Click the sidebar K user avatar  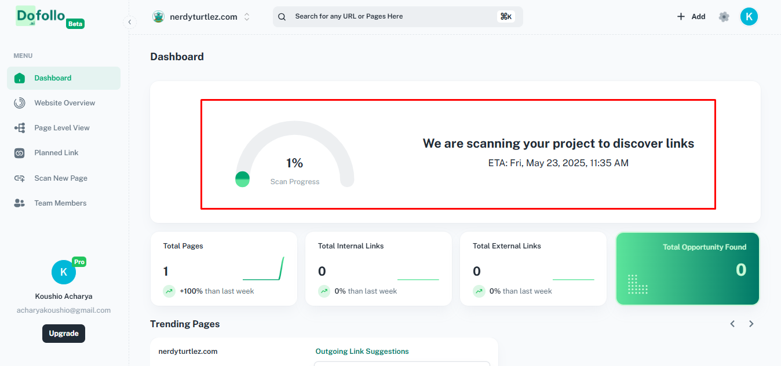pyautogui.click(x=64, y=272)
